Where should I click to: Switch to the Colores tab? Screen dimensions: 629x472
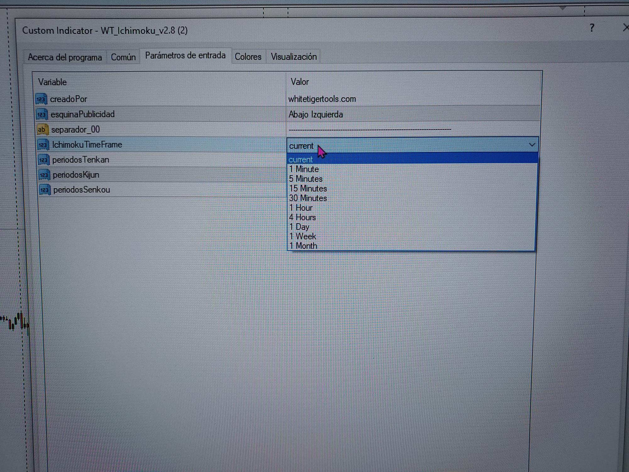(x=248, y=57)
